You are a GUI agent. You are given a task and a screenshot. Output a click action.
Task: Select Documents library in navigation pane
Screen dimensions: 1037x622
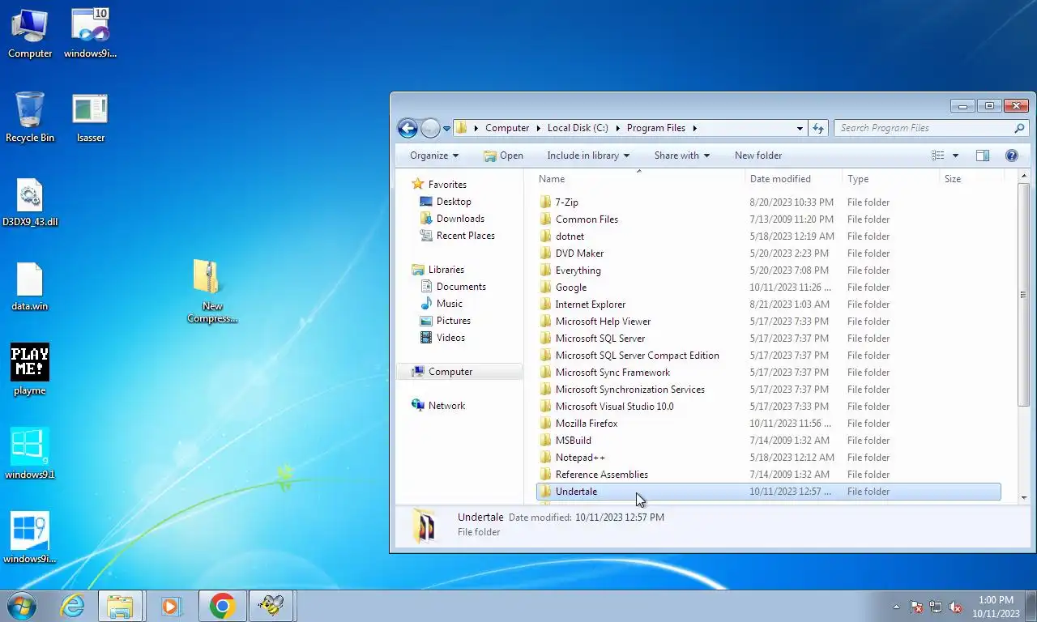461,287
